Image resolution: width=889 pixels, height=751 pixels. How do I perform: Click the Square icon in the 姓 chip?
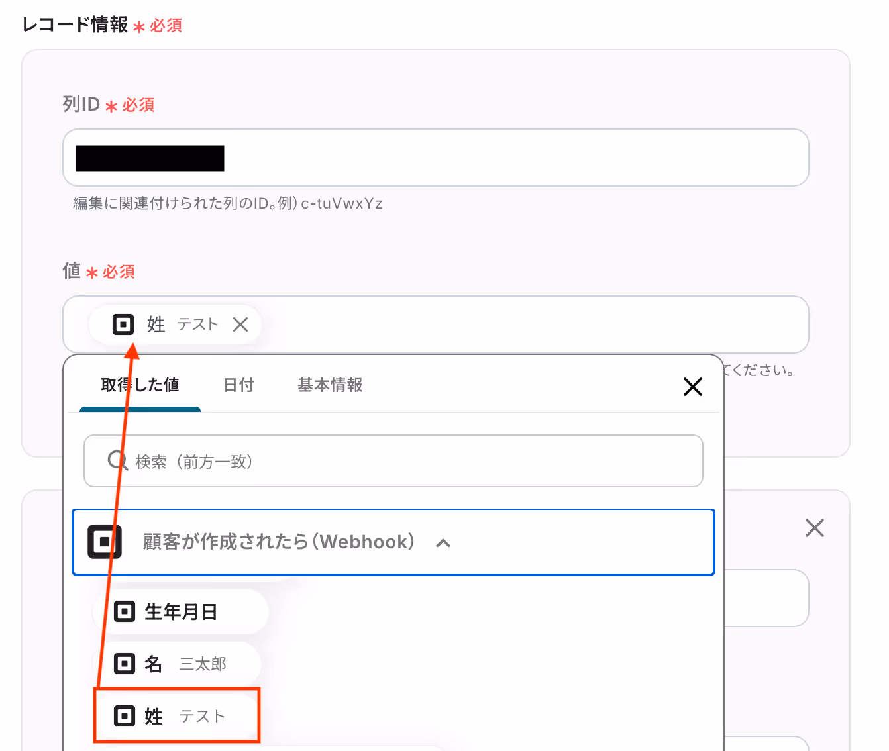(123, 325)
